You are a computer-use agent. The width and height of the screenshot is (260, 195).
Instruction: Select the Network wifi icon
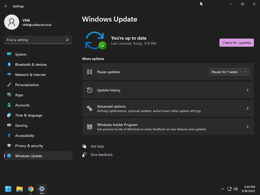tap(9, 74)
